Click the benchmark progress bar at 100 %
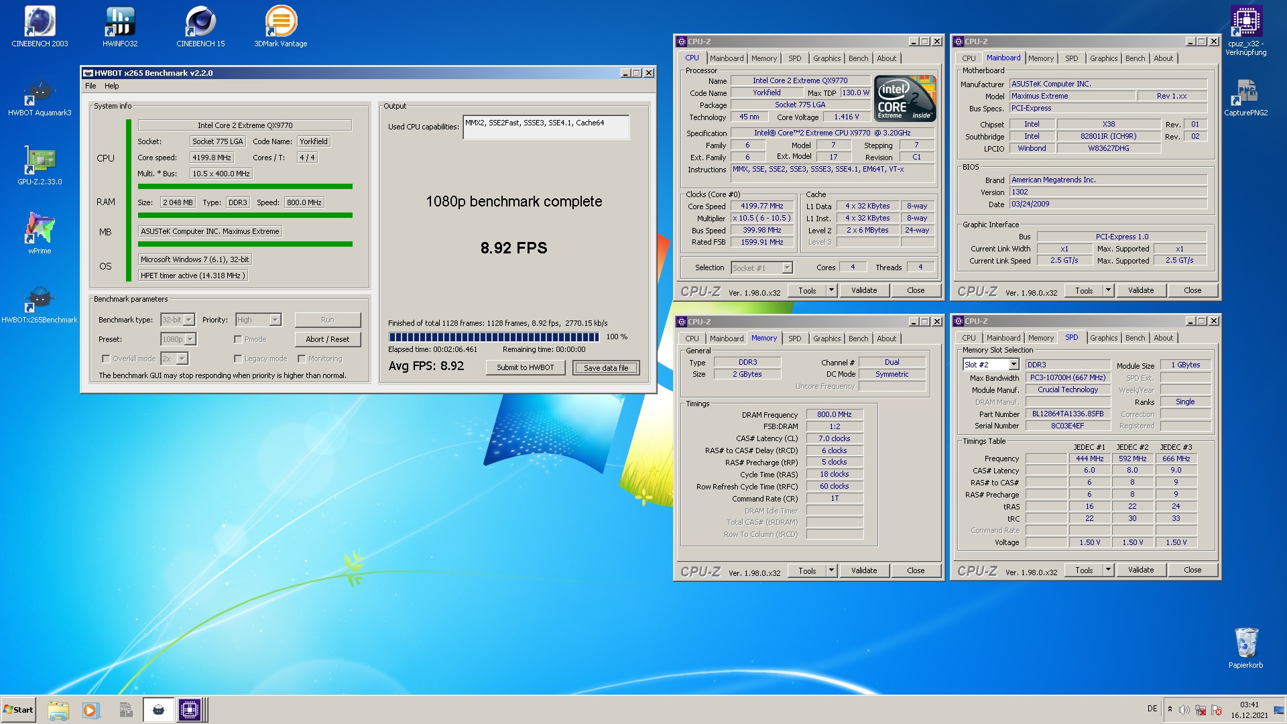This screenshot has height=724, width=1287. point(493,337)
